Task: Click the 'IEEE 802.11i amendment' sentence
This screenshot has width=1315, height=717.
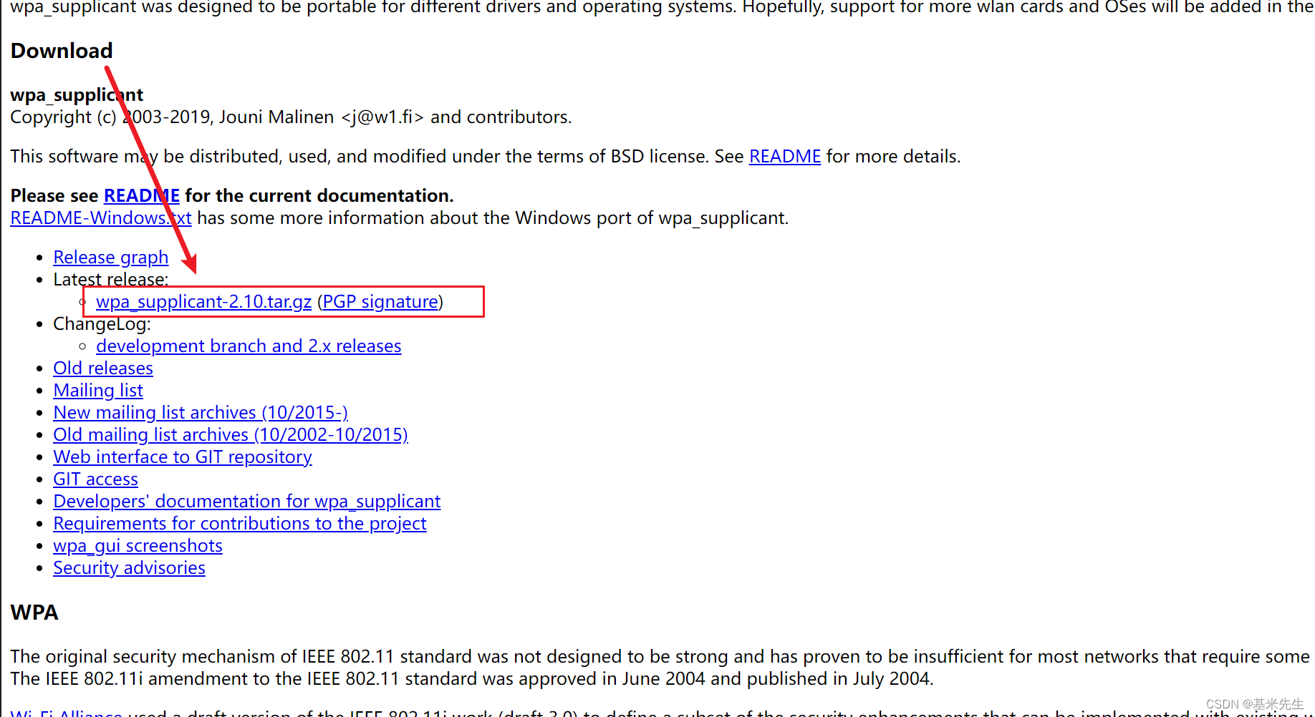Action: tap(472, 678)
